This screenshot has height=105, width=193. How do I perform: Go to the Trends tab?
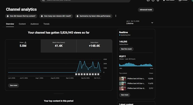click(46, 24)
